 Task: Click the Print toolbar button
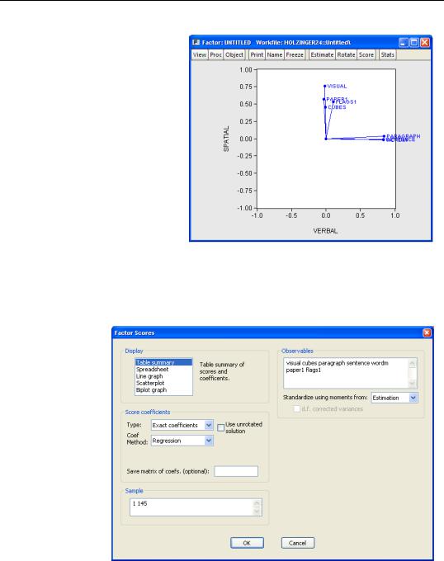[257, 54]
